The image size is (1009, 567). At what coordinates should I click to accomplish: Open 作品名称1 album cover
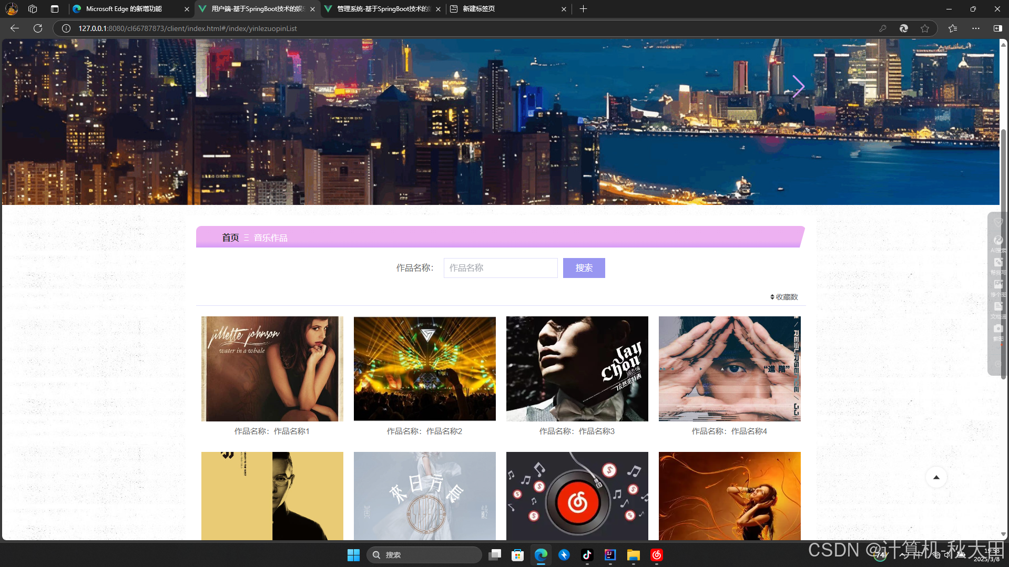(x=272, y=368)
